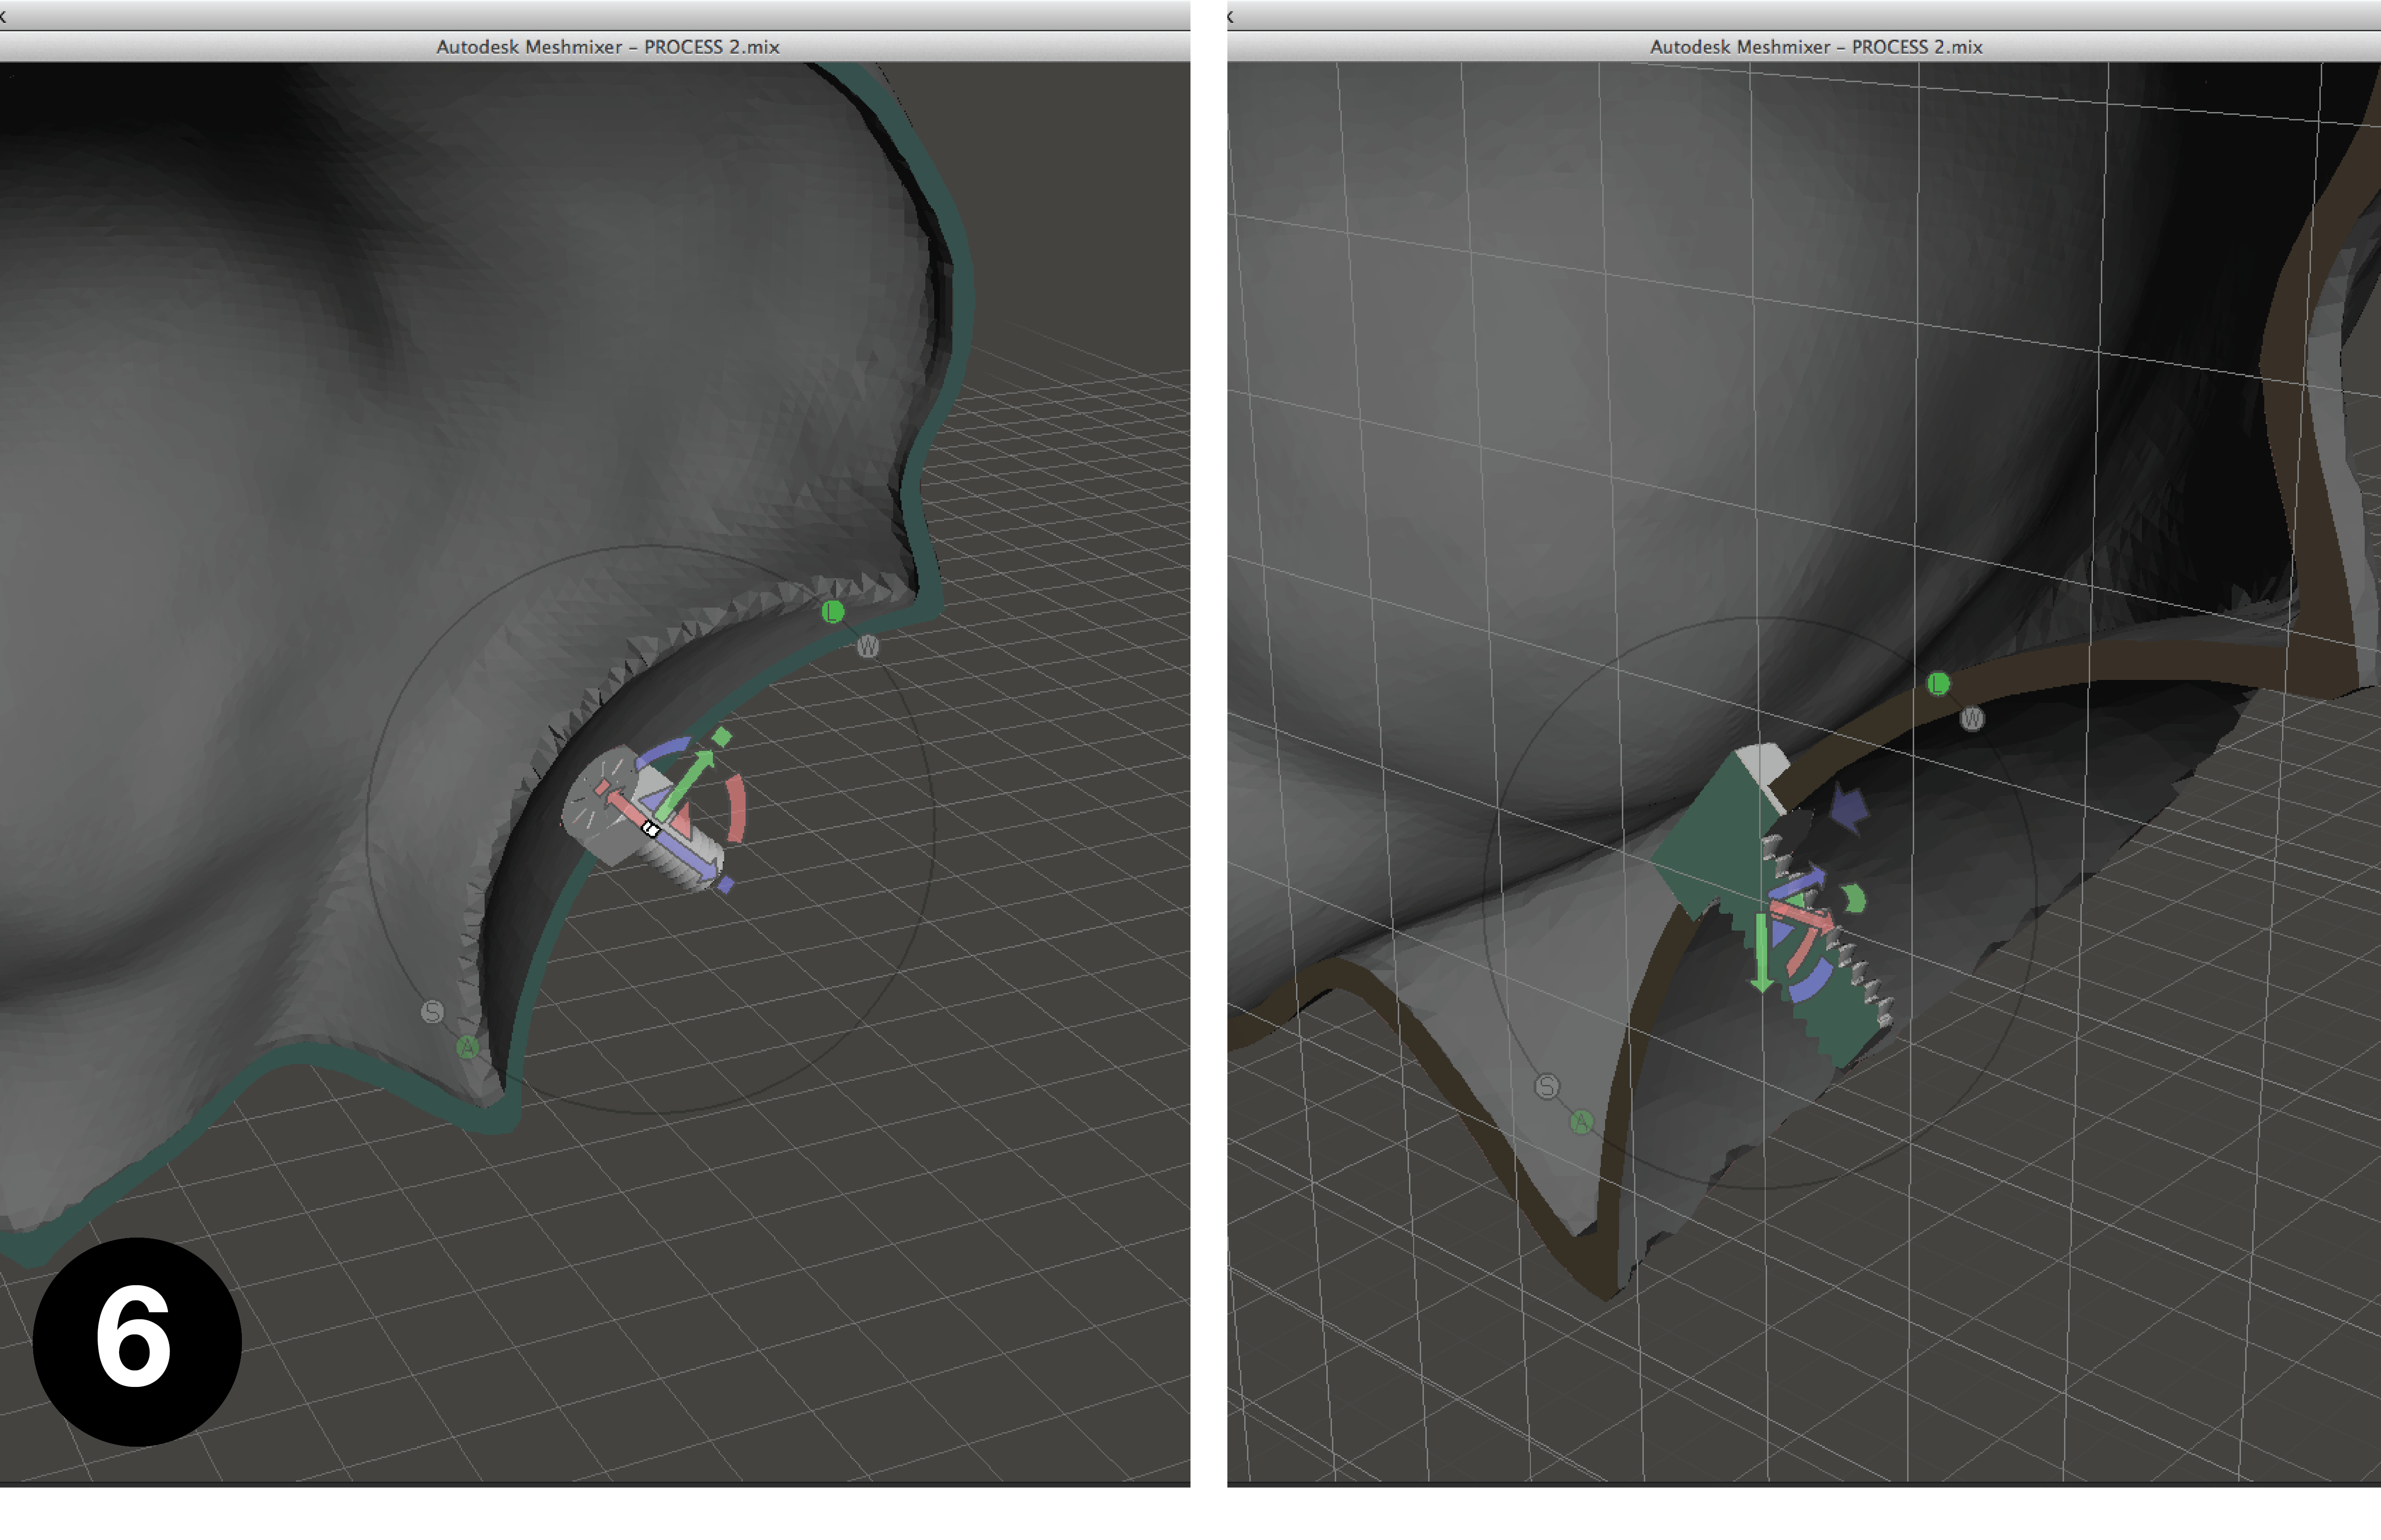The image size is (2381, 1540).
Task: Click gray W handle in right view
Action: tap(1972, 718)
